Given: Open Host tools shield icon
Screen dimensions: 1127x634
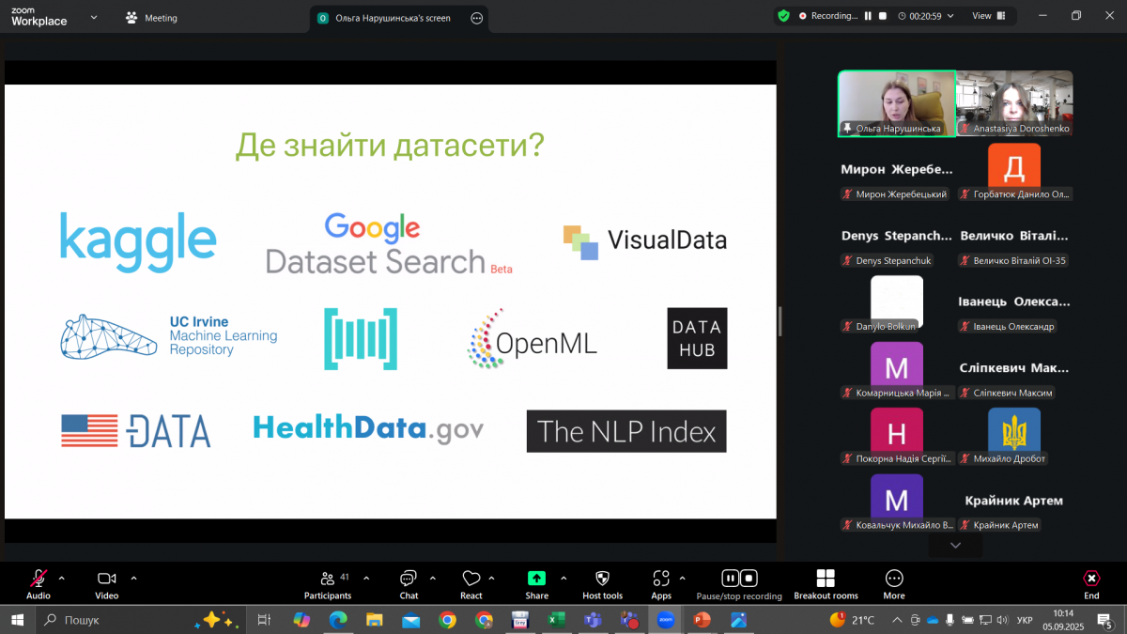Looking at the screenshot, I should 602,583.
